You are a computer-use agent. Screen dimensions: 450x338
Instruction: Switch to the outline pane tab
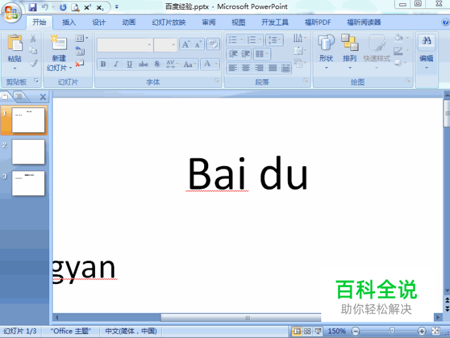[x=20, y=96]
